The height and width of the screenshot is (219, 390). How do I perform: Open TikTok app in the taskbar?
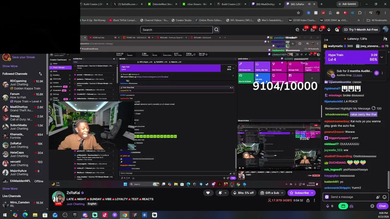coord(105,215)
